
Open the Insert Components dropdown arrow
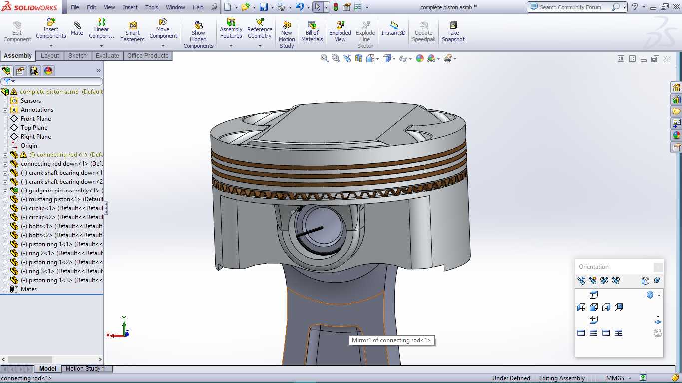coord(51,46)
